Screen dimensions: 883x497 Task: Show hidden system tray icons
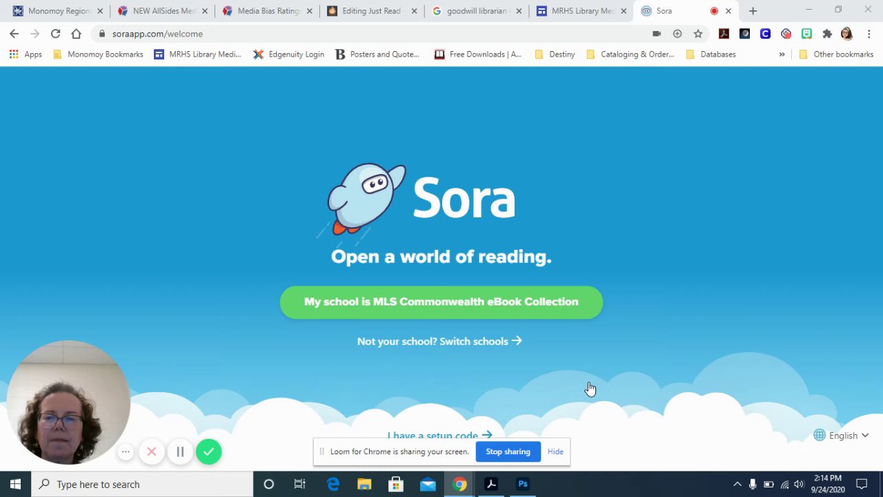737,484
